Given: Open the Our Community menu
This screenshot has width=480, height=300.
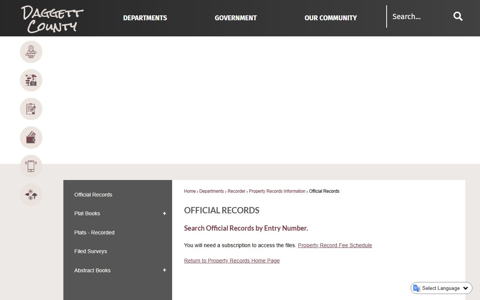Looking at the screenshot, I should coord(331,18).
